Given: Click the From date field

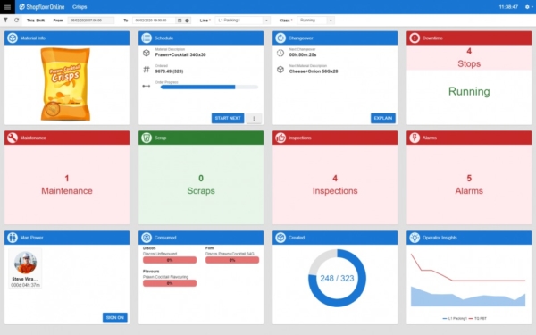Looking at the screenshot, I should pos(91,21).
